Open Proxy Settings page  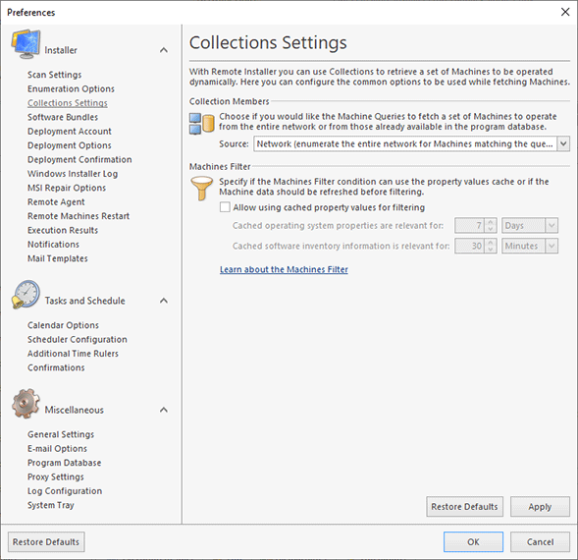(x=56, y=476)
